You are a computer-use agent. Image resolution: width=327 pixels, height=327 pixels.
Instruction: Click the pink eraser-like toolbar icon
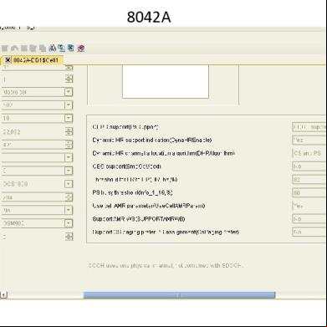[x=81, y=49]
